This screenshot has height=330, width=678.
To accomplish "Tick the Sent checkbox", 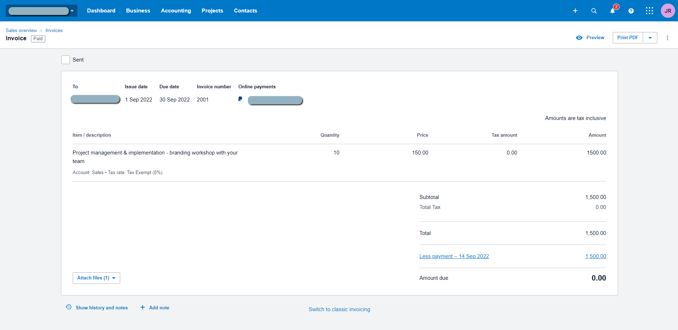I will [x=66, y=60].
